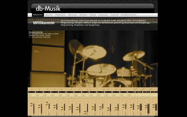This screenshot has width=187, height=117.
Task: Open the Übermich page
Action: (x=49, y=15)
